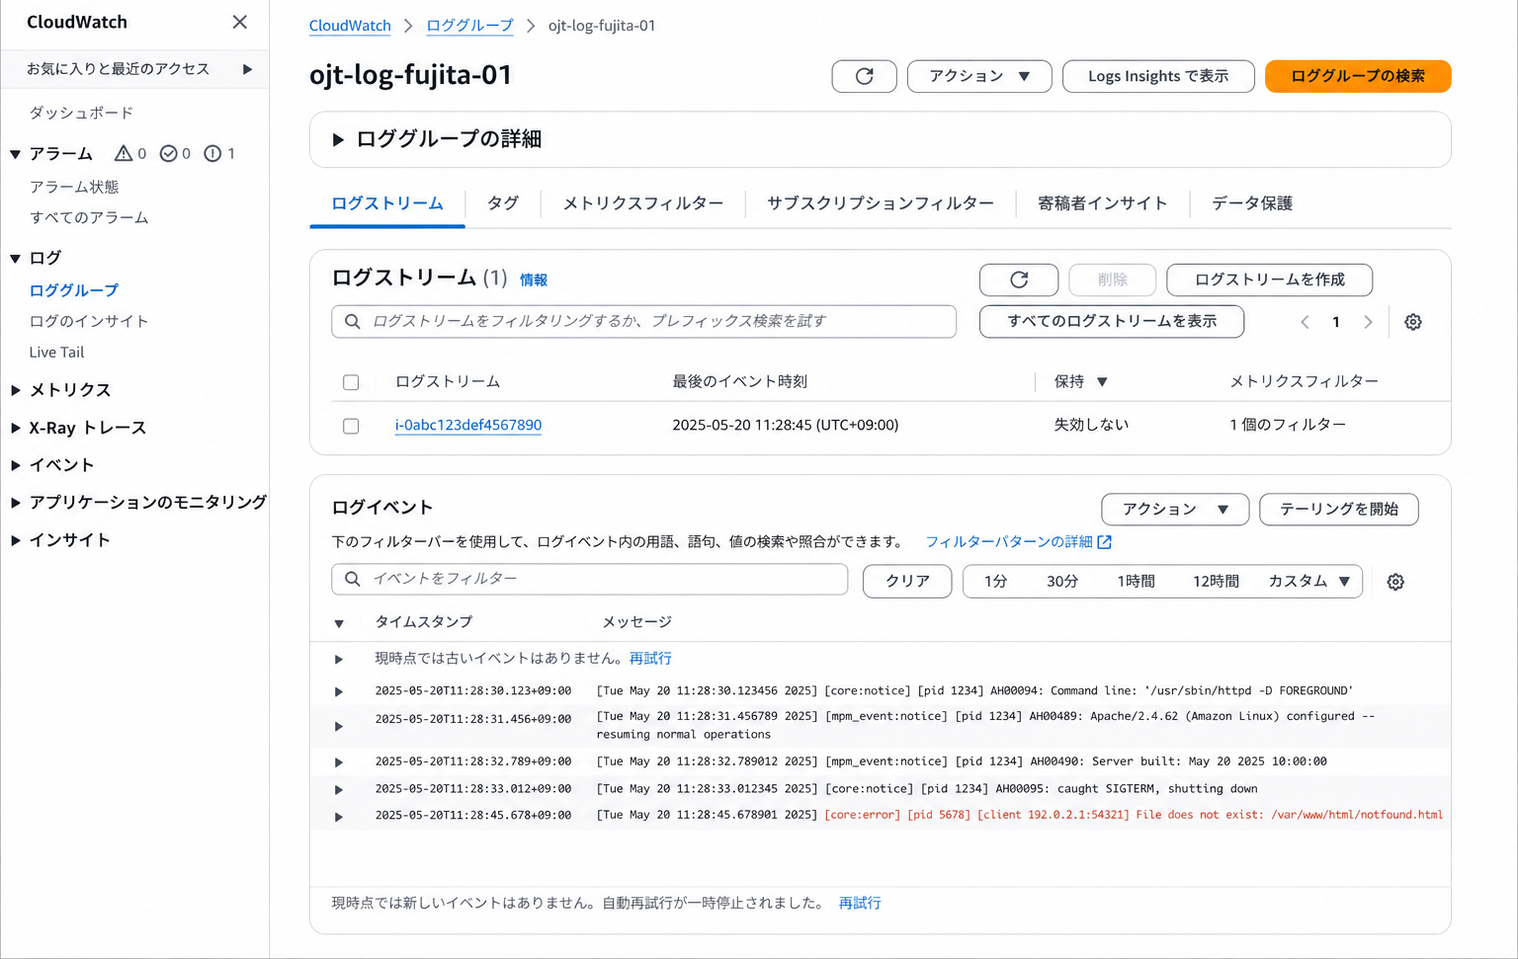
Task: Switch to the ログストリーム tab
Action: click(x=387, y=203)
